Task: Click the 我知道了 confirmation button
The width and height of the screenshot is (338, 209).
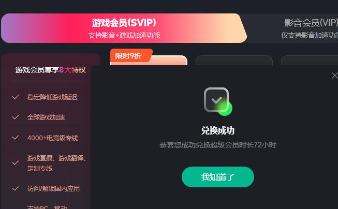Action: tap(218, 177)
